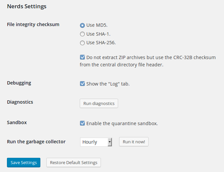Select the "Use MD5." radio button
Screen dimensions: 224x172
[x=82, y=25]
